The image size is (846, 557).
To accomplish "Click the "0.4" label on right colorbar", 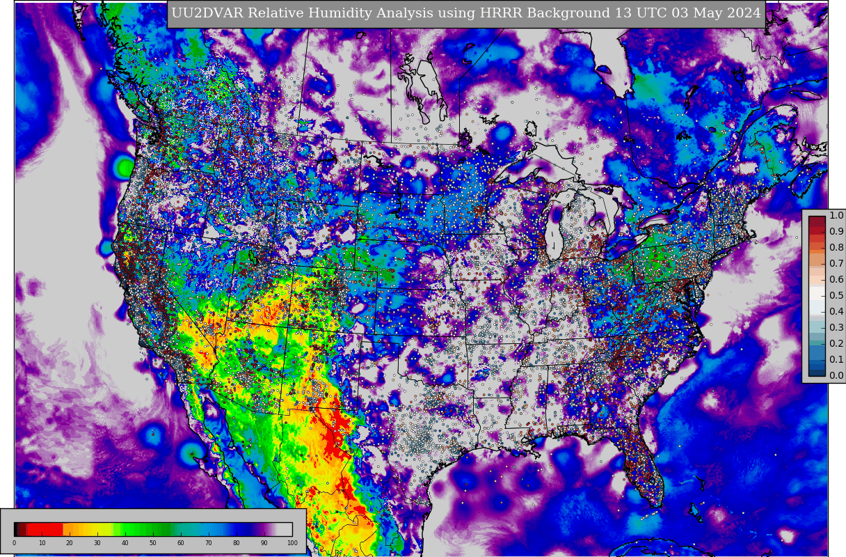I will (836, 312).
